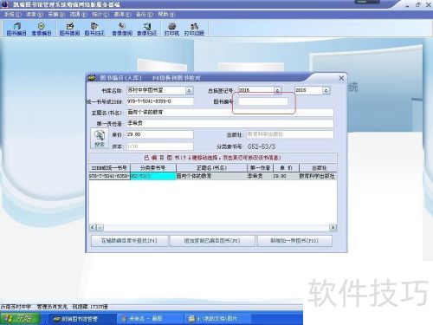Image resolution: width=433 pixels, height=325 pixels.
Task: Open the 统计 menu
Action: 100,14
